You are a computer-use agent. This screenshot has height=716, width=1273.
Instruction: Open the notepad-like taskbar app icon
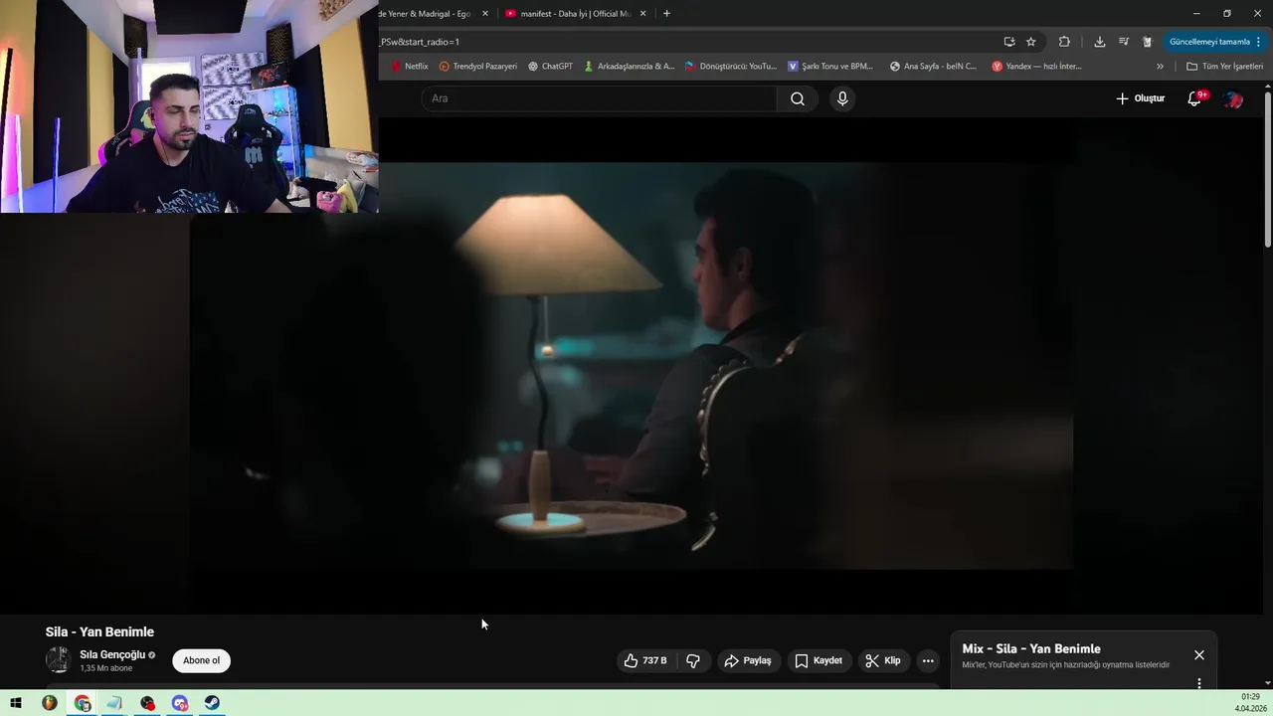click(x=114, y=703)
